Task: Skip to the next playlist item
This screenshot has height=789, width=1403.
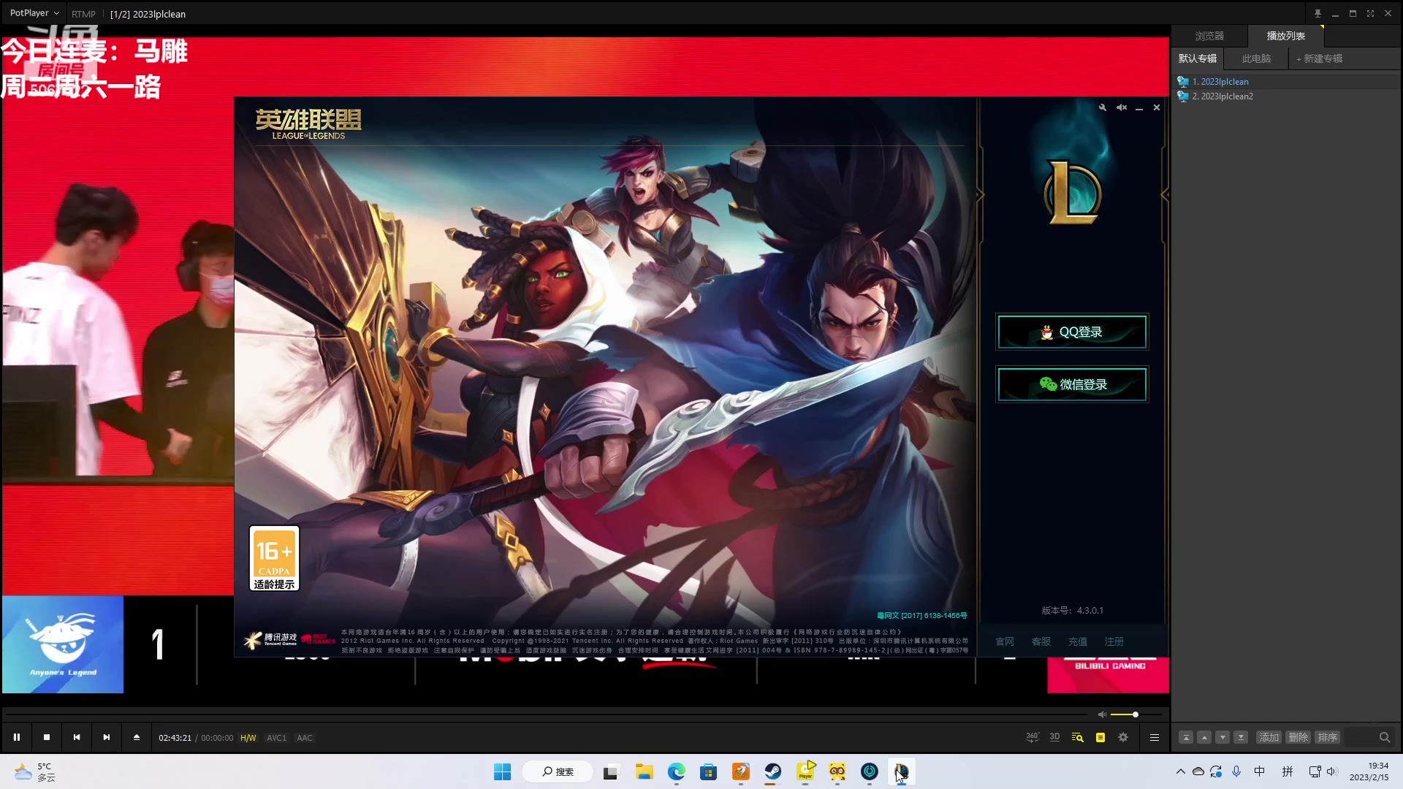Action: (x=107, y=737)
